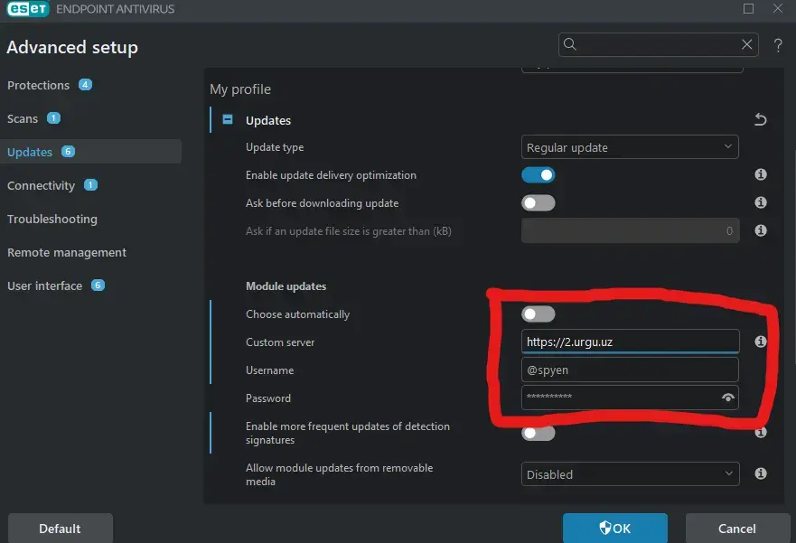Click into the Advanced setup search field
This screenshot has width=796, height=543.
(x=658, y=44)
